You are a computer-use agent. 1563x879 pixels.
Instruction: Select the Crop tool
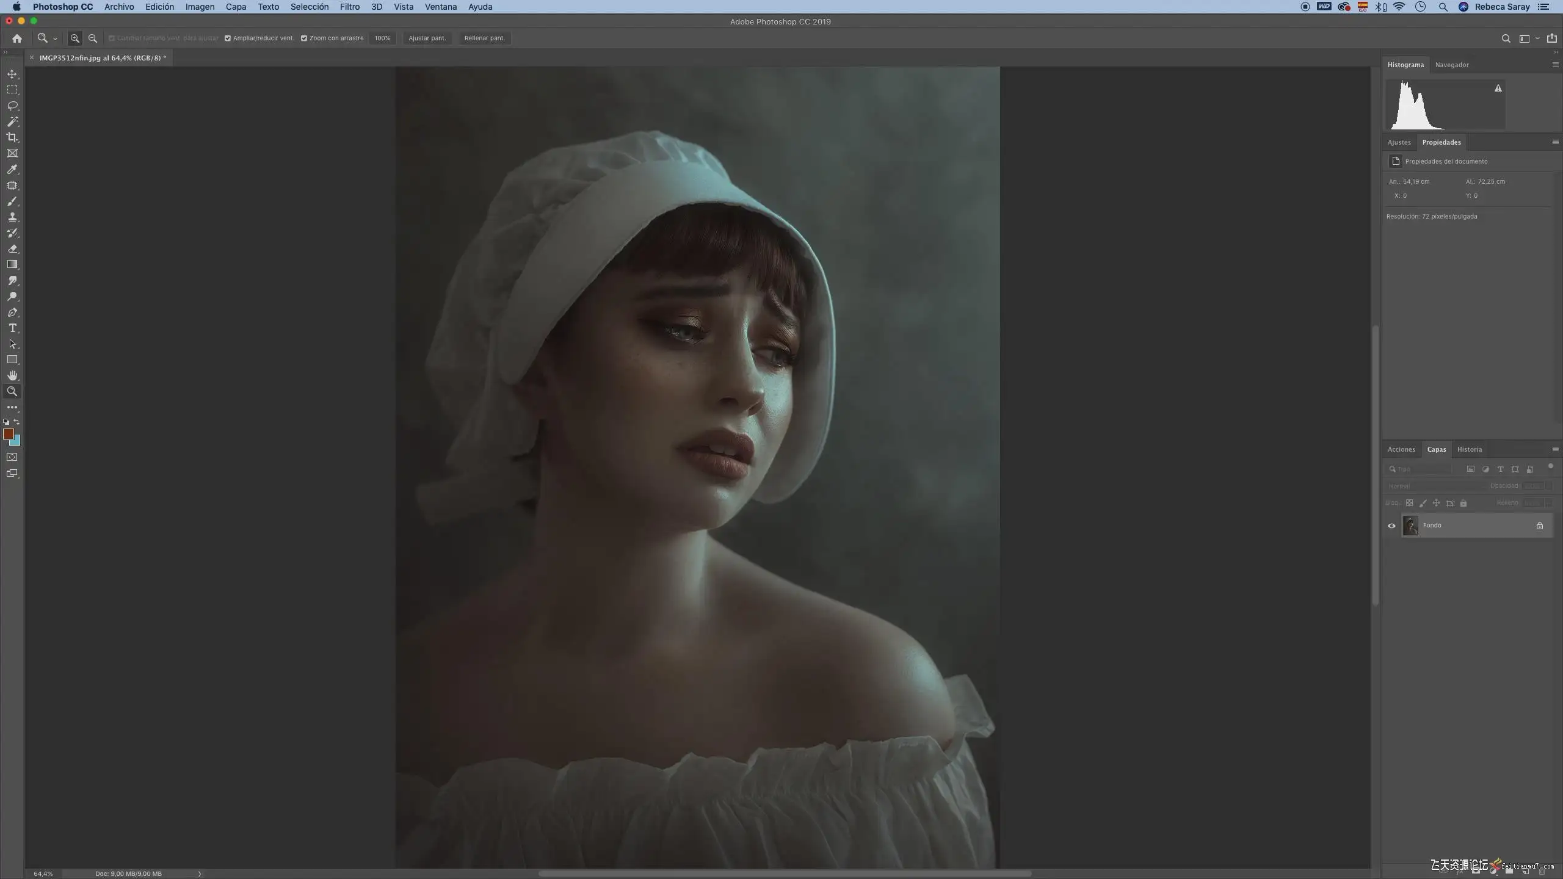coord(12,137)
